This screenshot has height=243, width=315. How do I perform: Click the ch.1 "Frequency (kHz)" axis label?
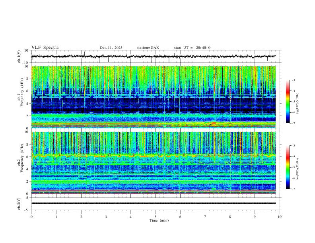22,93
